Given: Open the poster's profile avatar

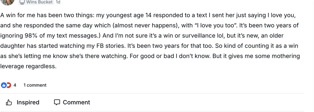Looking at the screenshot, I should coord(7,1).
